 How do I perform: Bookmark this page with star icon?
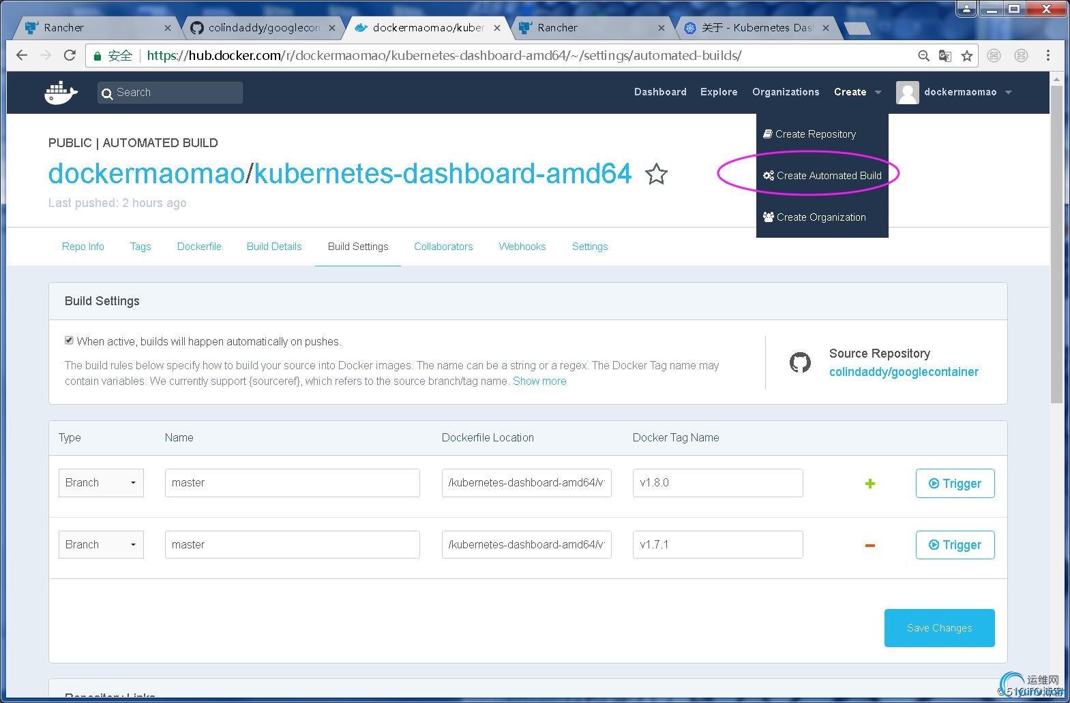coord(967,56)
